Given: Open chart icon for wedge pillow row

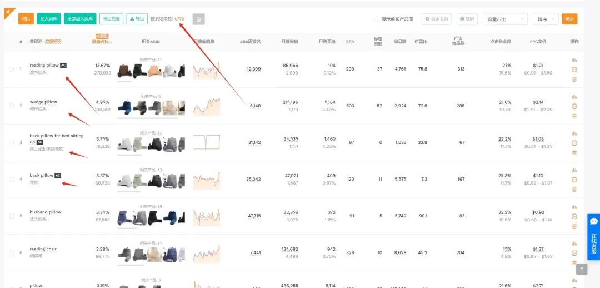Looking at the screenshot, I should (574, 97).
